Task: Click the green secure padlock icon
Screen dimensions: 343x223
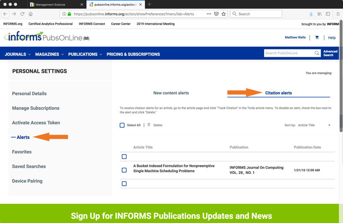Action: 69,14
